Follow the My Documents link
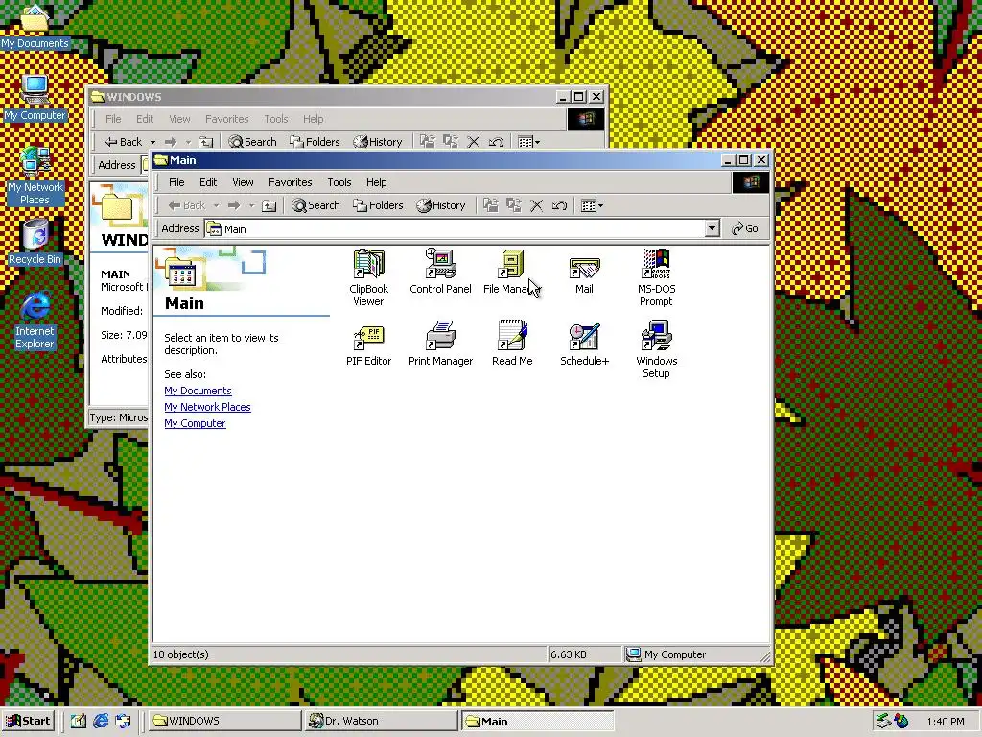 (198, 391)
